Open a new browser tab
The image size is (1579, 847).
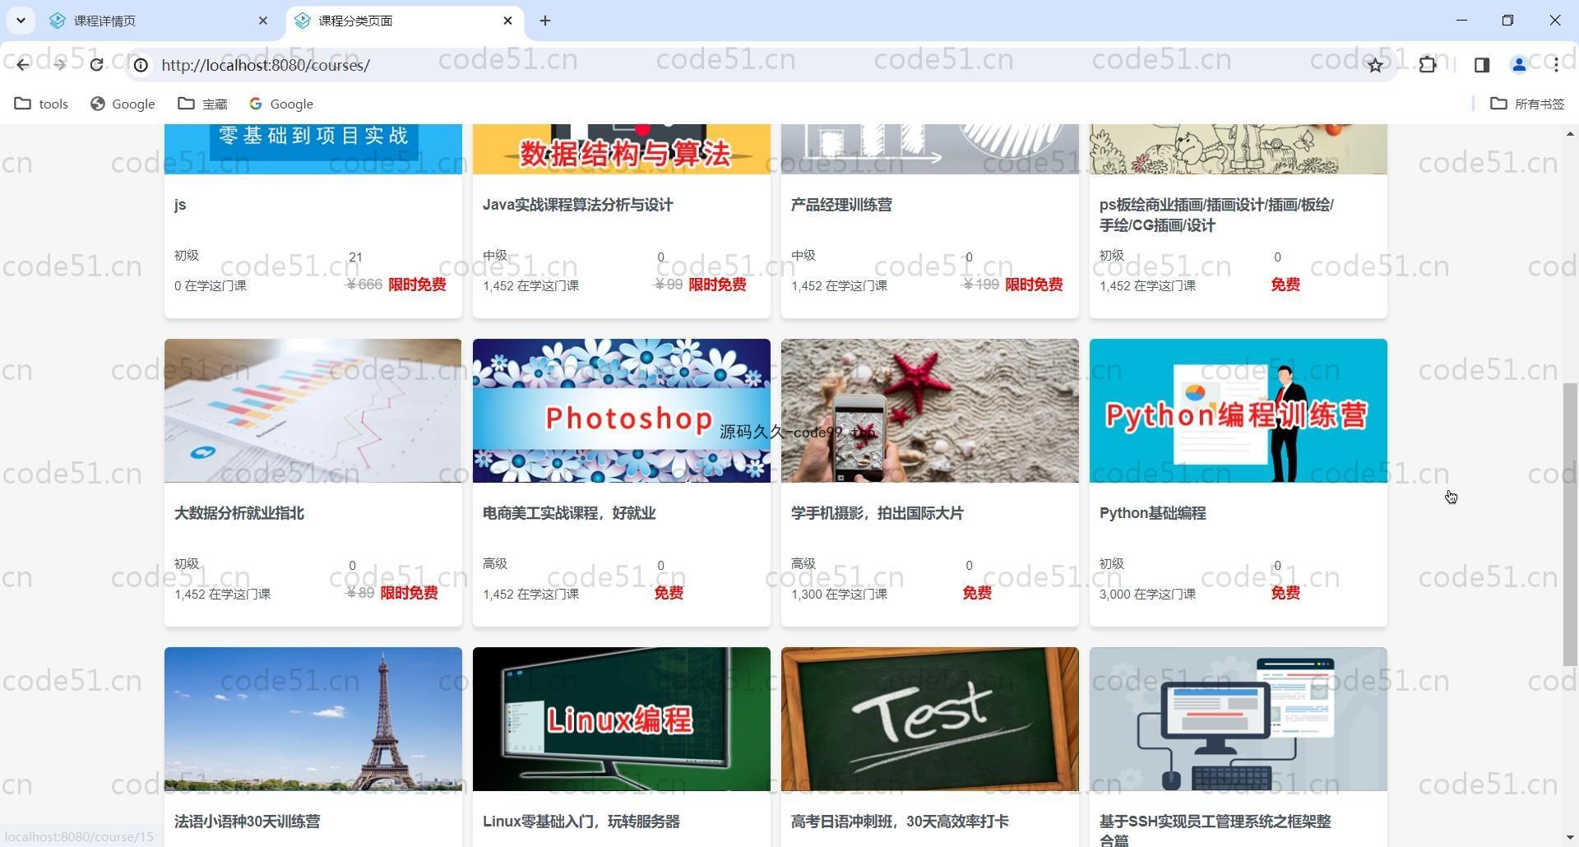pyautogui.click(x=545, y=21)
